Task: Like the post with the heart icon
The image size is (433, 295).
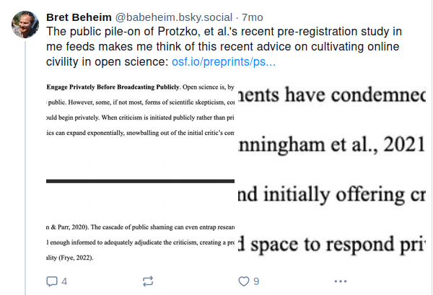Action: 244,281
